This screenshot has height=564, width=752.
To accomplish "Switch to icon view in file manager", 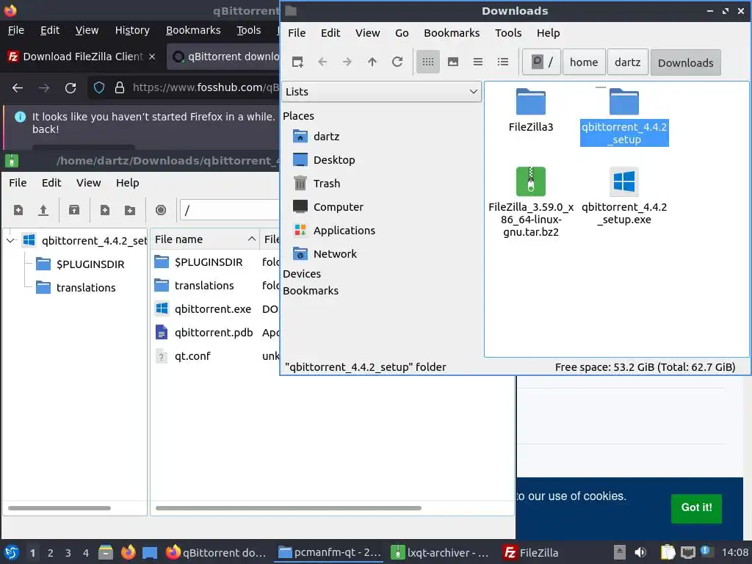I will tap(428, 62).
